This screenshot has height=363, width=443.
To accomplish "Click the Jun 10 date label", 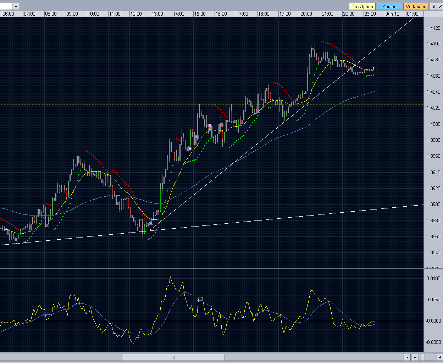I will pyautogui.click(x=392, y=14).
